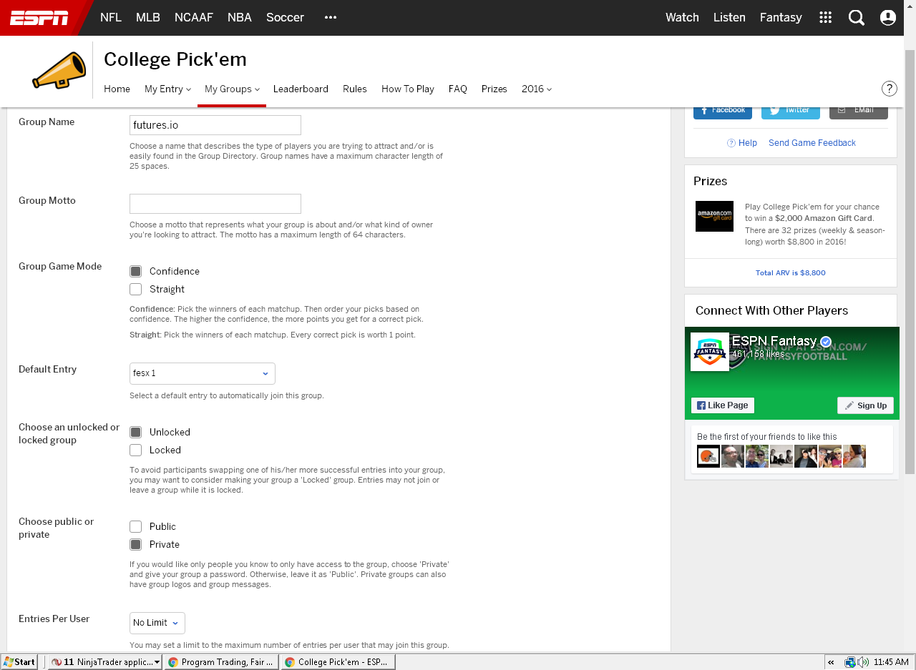Open the Fantasy menu
This screenshot has width=916, height=670.
coord(781,17)
